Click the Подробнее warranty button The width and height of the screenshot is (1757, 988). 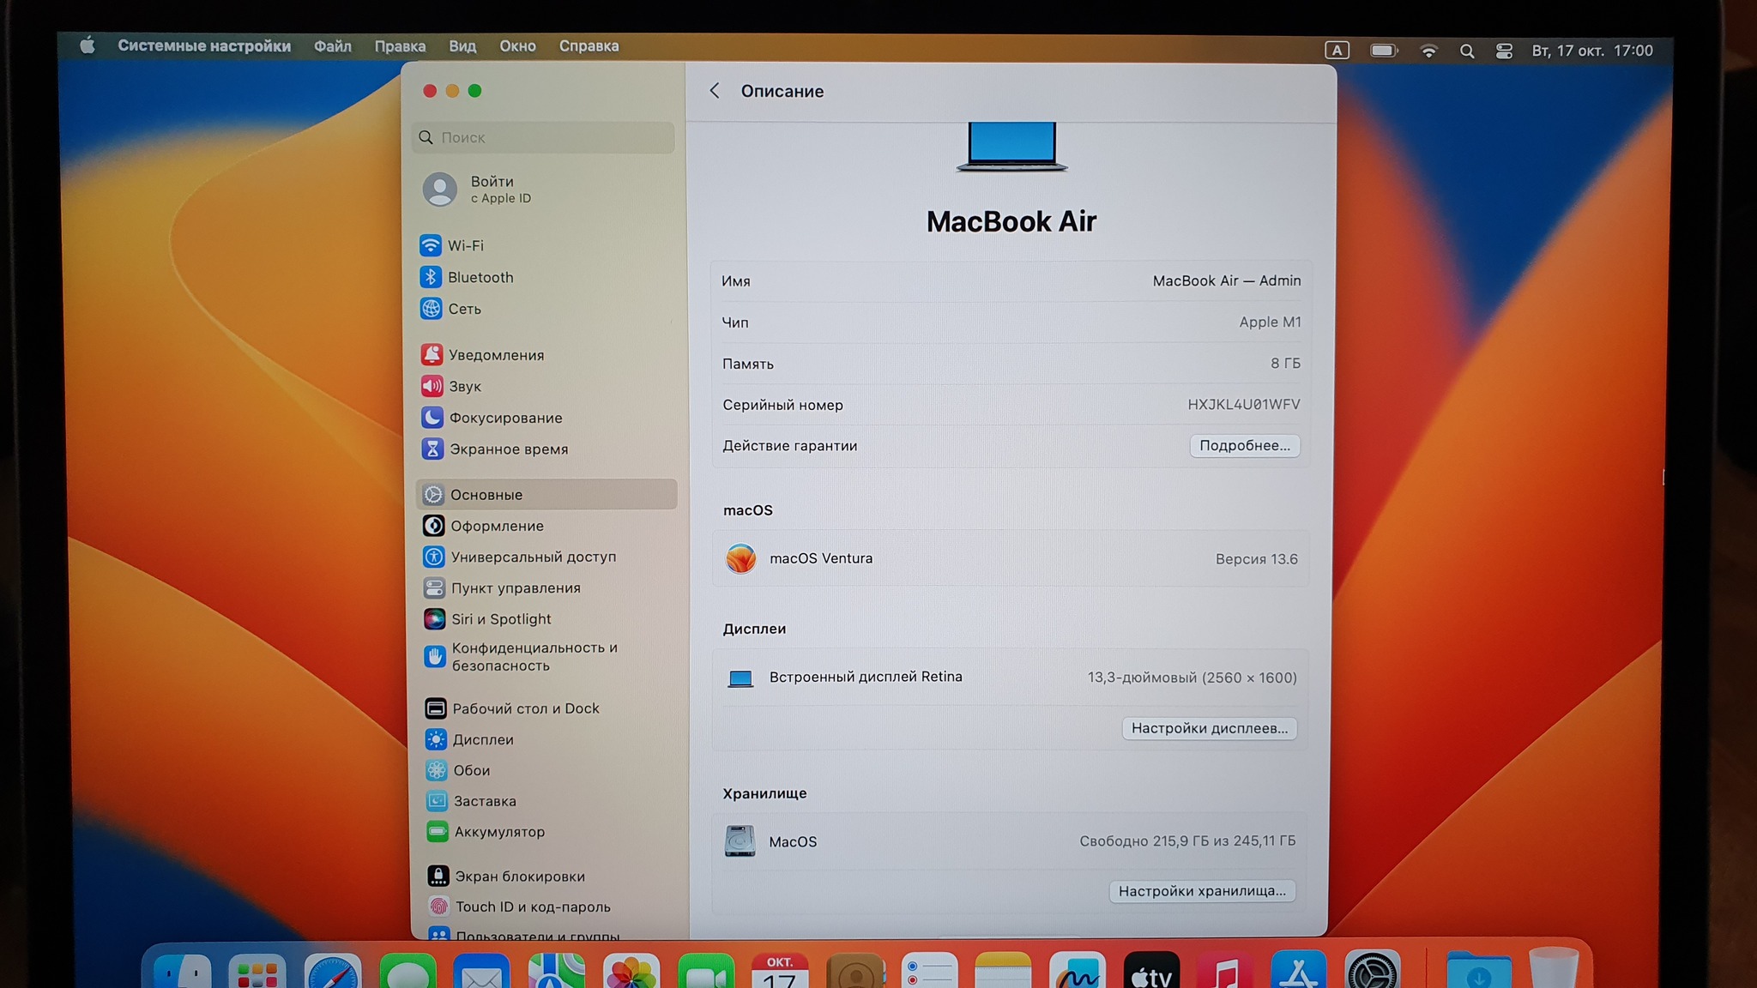coord(1244,446)
